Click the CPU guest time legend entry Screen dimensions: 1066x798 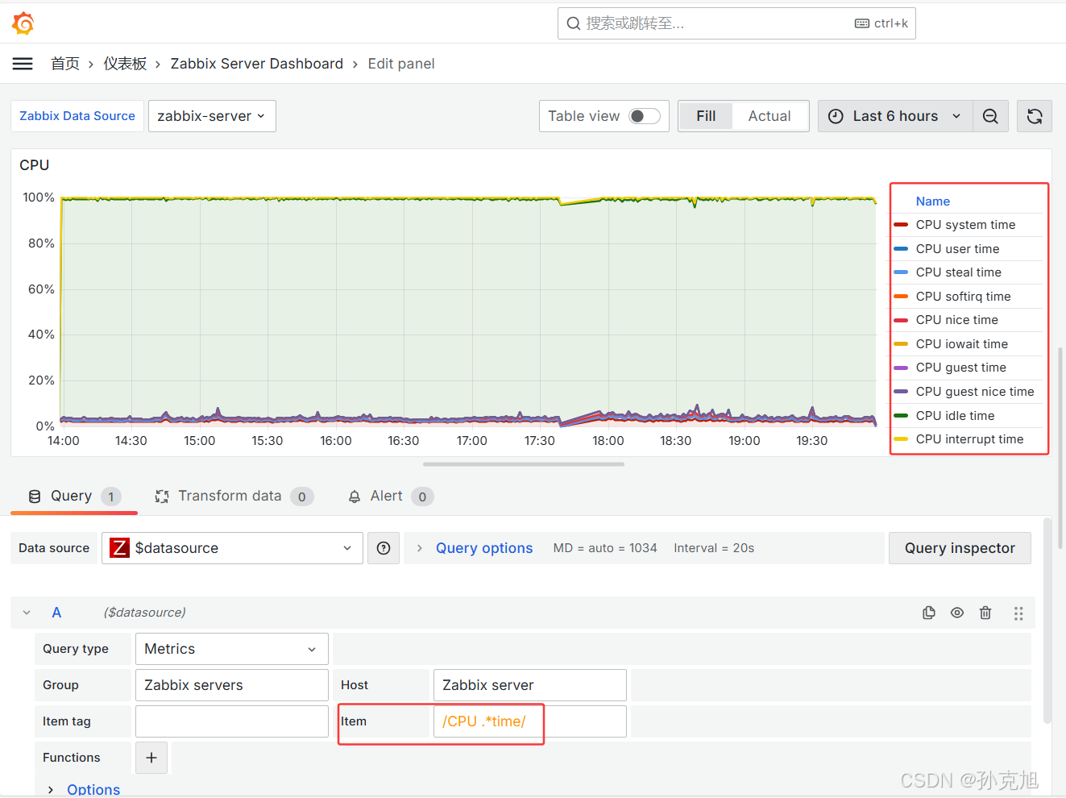961,368
